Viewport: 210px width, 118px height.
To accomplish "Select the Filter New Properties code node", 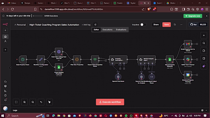I will coord(77,59).
